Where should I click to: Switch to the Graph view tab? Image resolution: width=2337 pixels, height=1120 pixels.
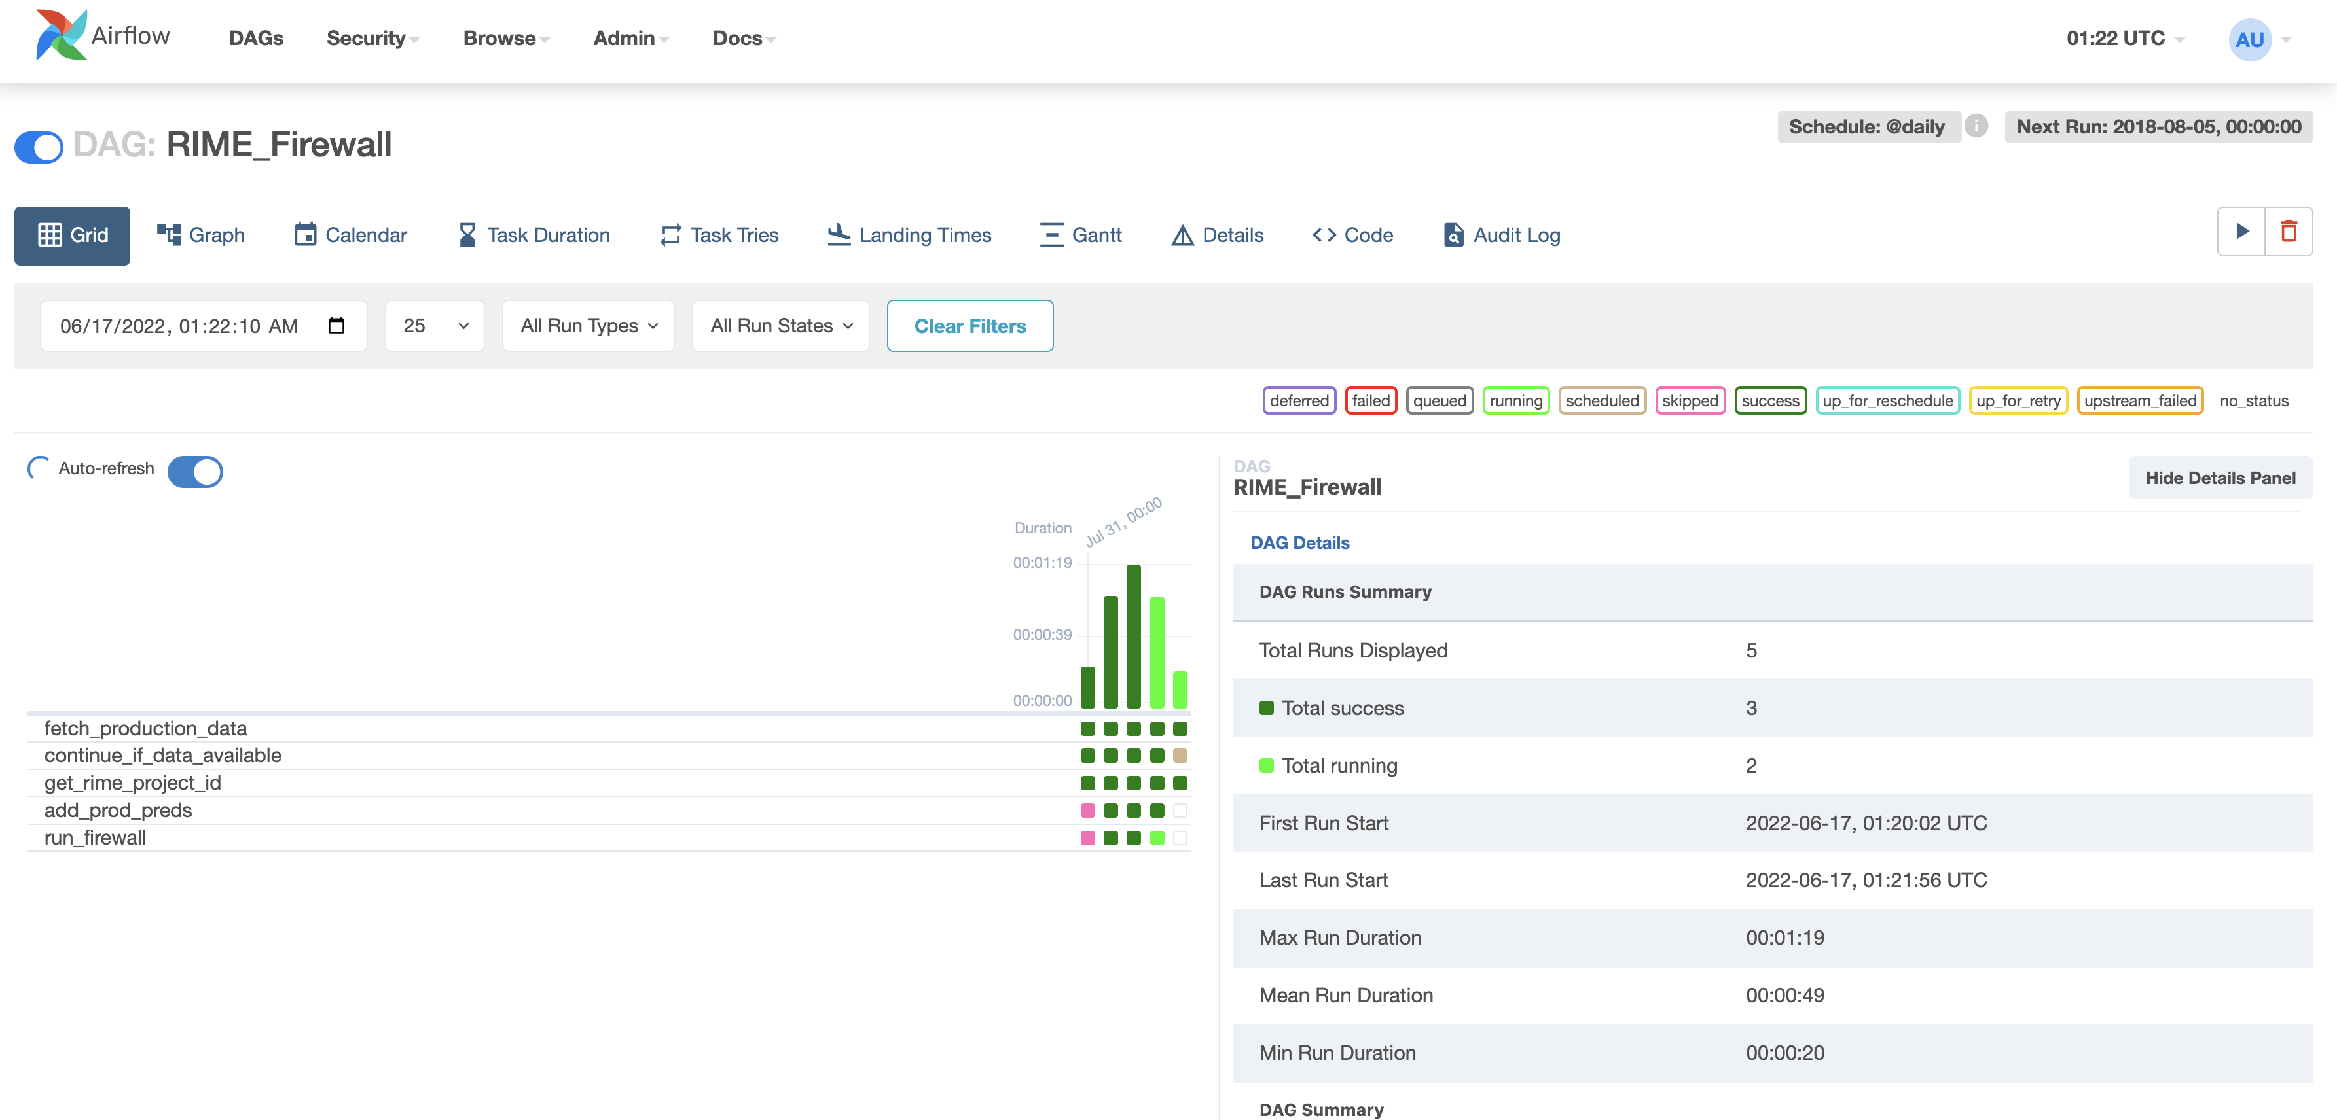pos(200,235)
